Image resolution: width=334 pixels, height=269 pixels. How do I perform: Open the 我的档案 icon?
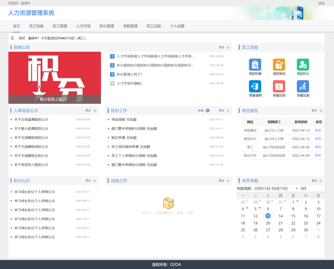tap(255, 65)
